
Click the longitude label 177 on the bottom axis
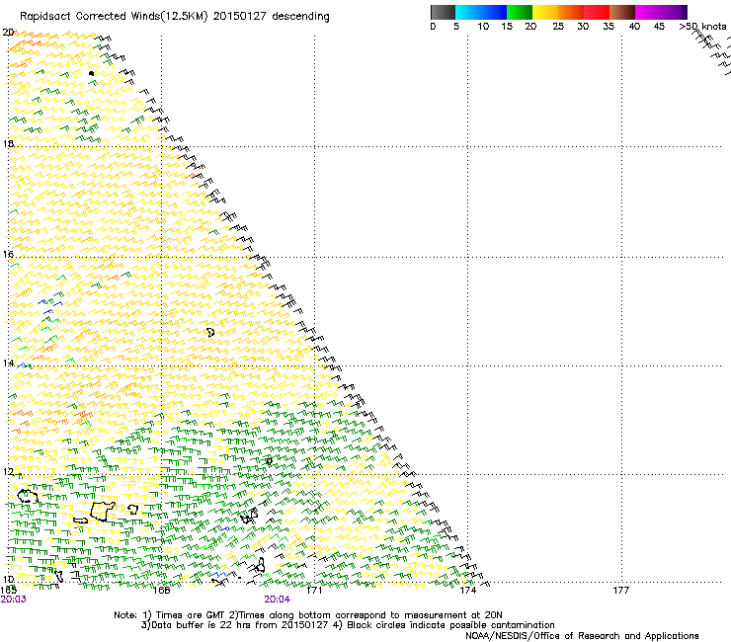621,591
